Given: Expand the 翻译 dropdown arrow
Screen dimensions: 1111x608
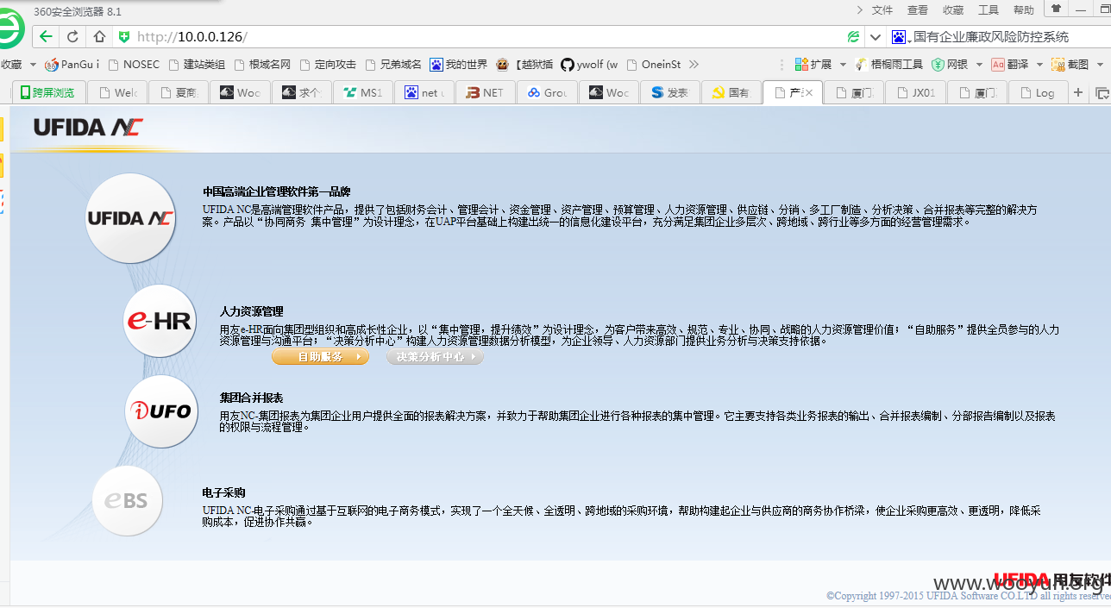Looking at the screenshot, I should click(x=1039, y=65).
